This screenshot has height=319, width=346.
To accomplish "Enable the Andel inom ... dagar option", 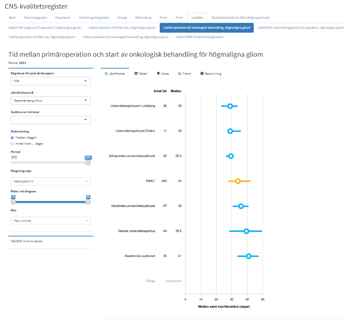I will (x=12, y=143).
